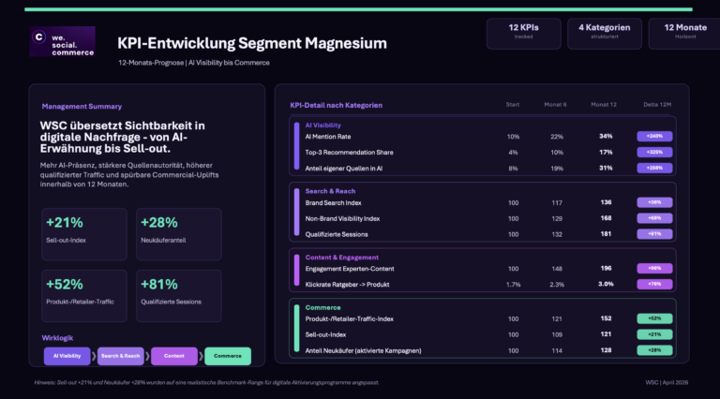Select the 12 Monate Horizont card
Image resolution: width=720 pixels, height=399 pixels.
pyautogui.click(x=684, y=34)
